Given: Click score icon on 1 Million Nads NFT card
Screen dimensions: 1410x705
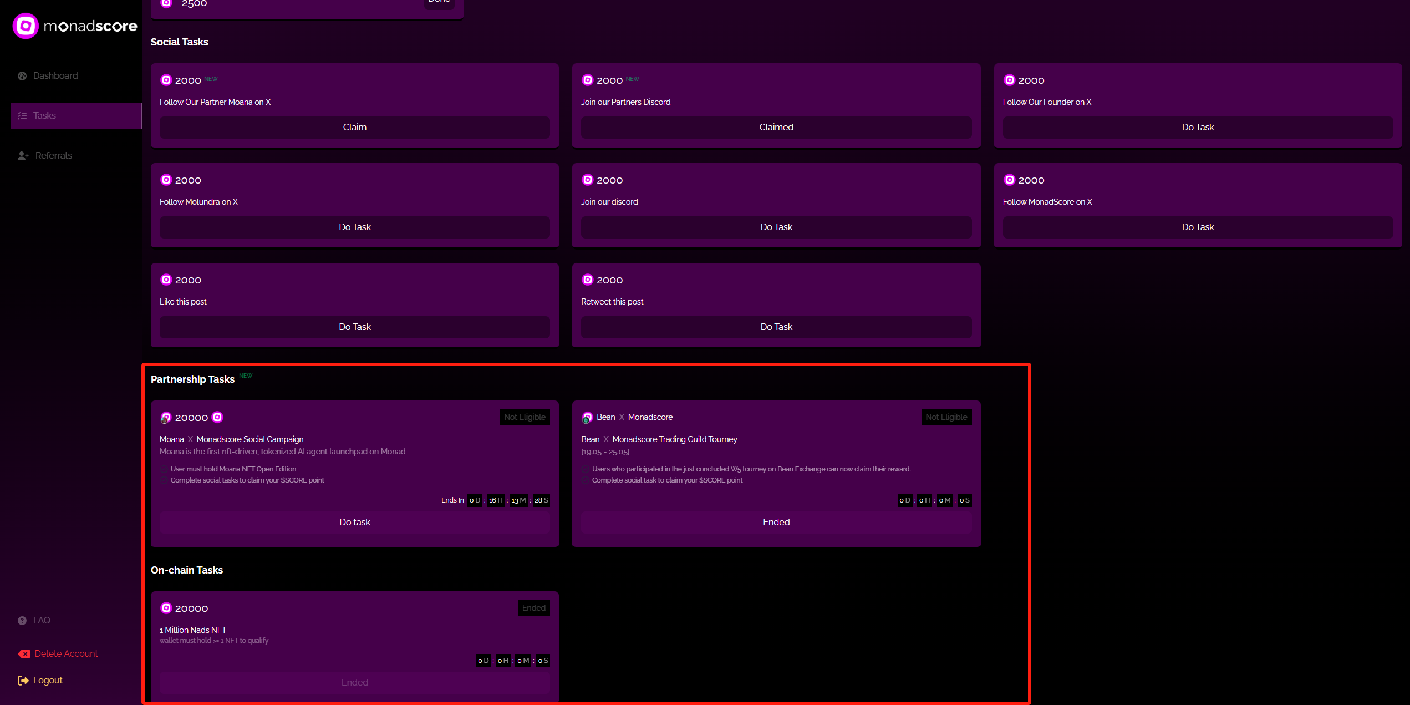Looking at the screenshot, I should click(166, 608).
